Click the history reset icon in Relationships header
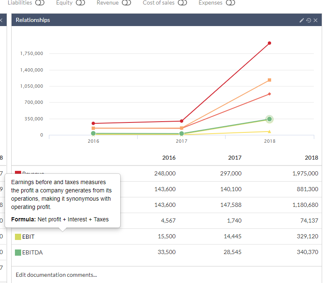This screenshot has height=283, width=330. (309, 20)
